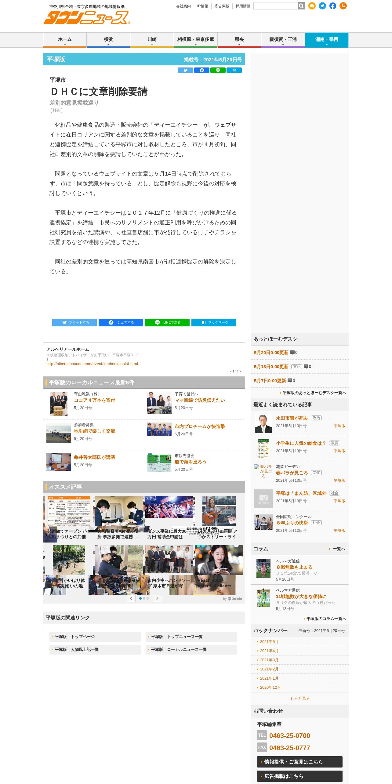Open IR情報 header link

203,6
